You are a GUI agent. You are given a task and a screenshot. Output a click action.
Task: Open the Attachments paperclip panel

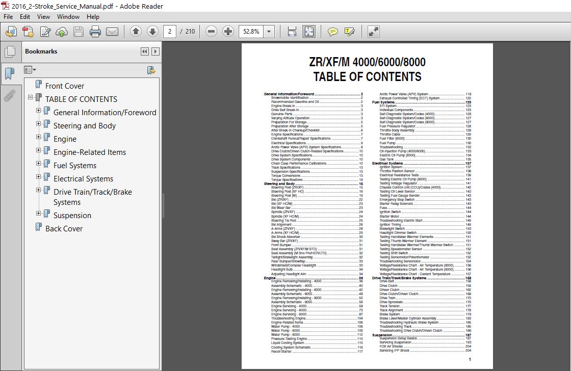[x=10, y=95]
